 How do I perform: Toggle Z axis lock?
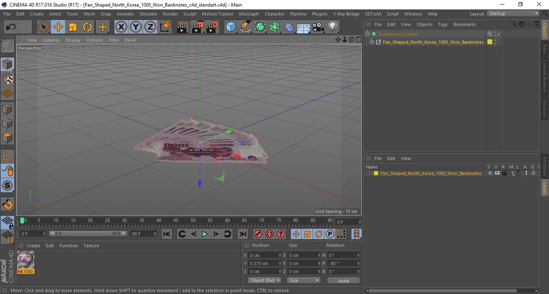(x=150, y=27)
